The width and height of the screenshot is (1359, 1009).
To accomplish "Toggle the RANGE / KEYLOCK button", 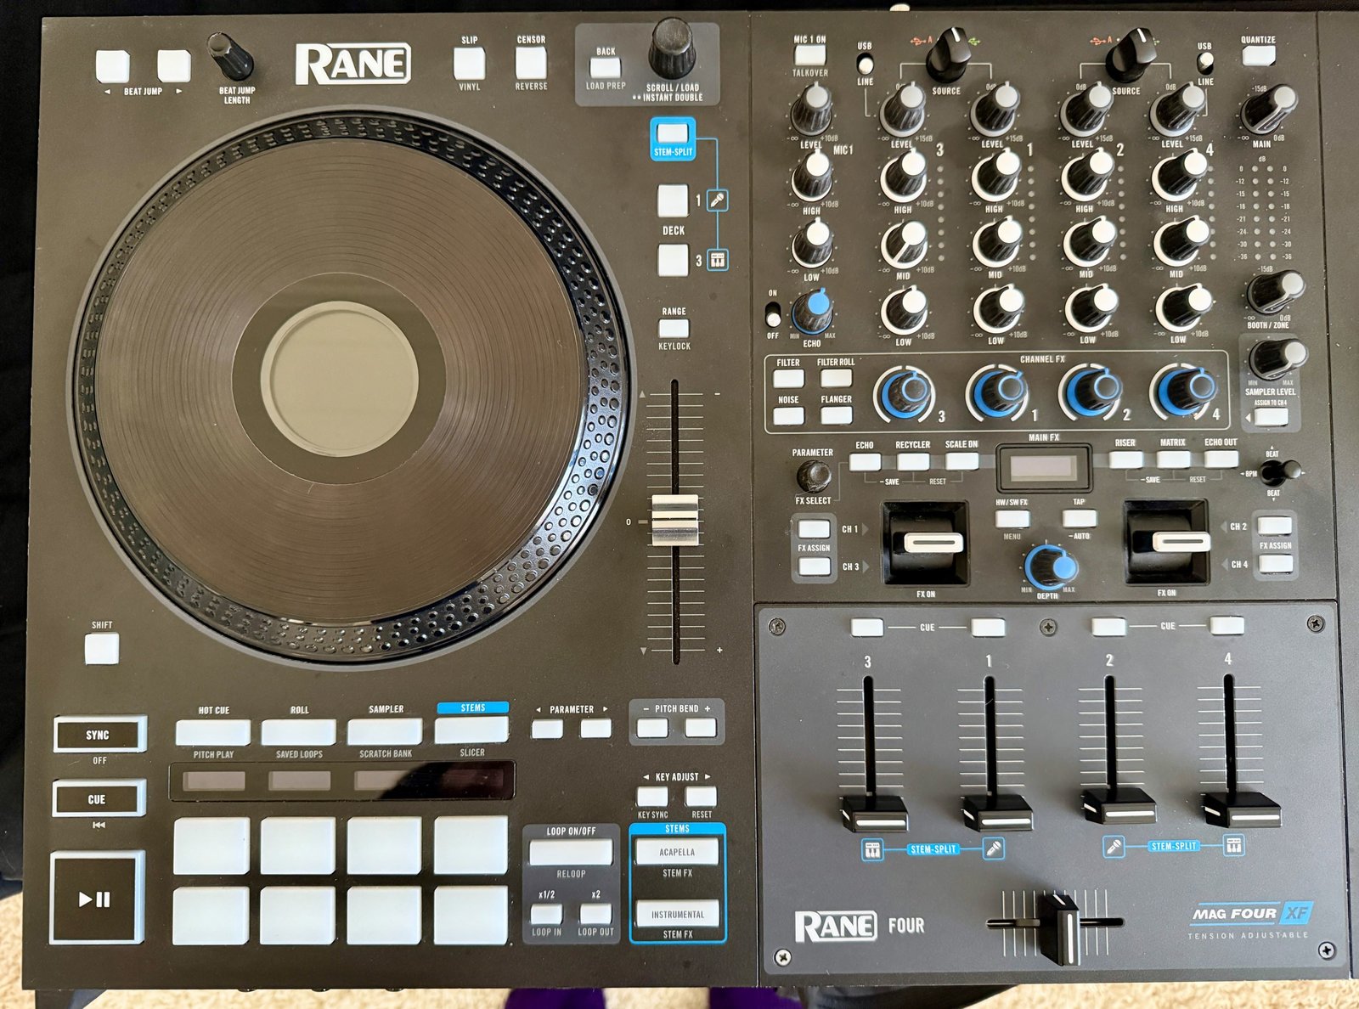I will tap(674, 329).
